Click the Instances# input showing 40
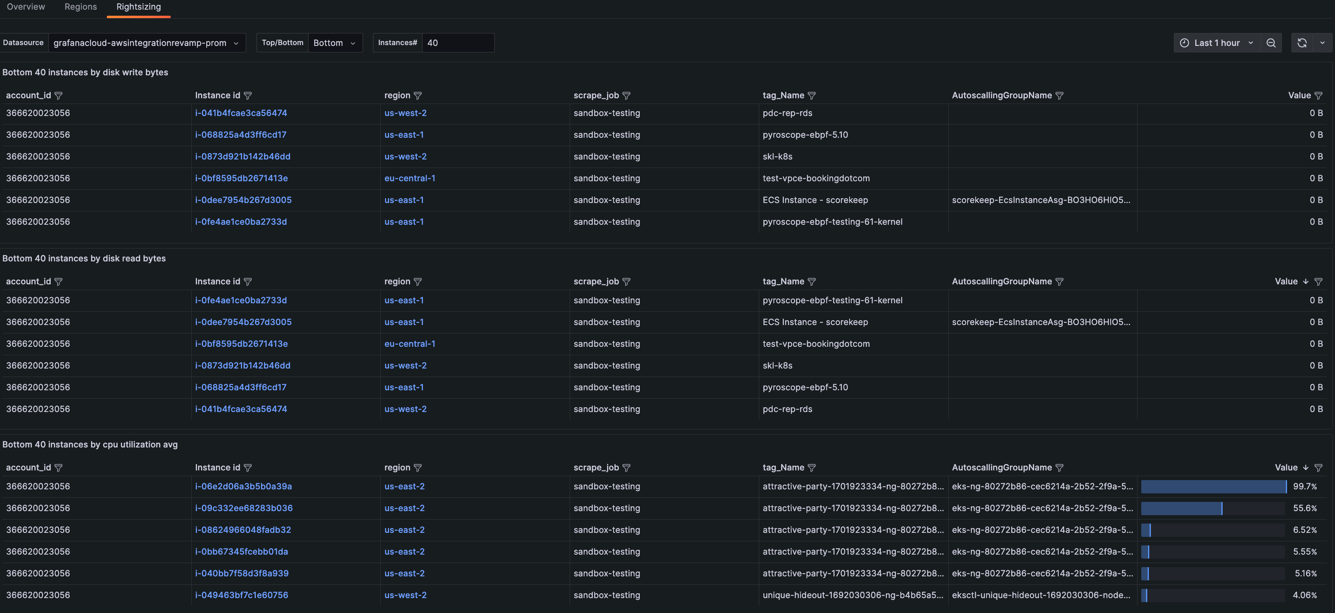The height and width of the screenshot is (613, 1335). [x=458, y=42]
